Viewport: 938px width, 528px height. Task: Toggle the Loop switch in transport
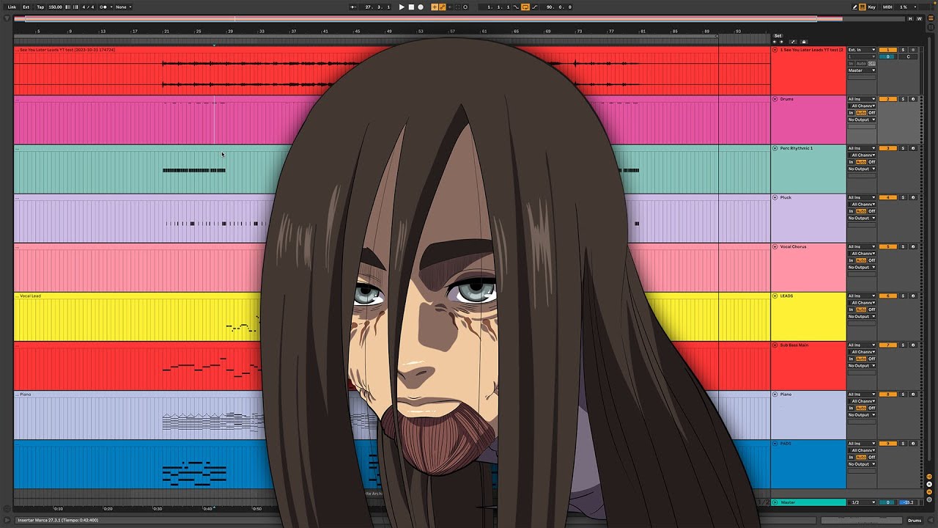click(x=525, y=7)
